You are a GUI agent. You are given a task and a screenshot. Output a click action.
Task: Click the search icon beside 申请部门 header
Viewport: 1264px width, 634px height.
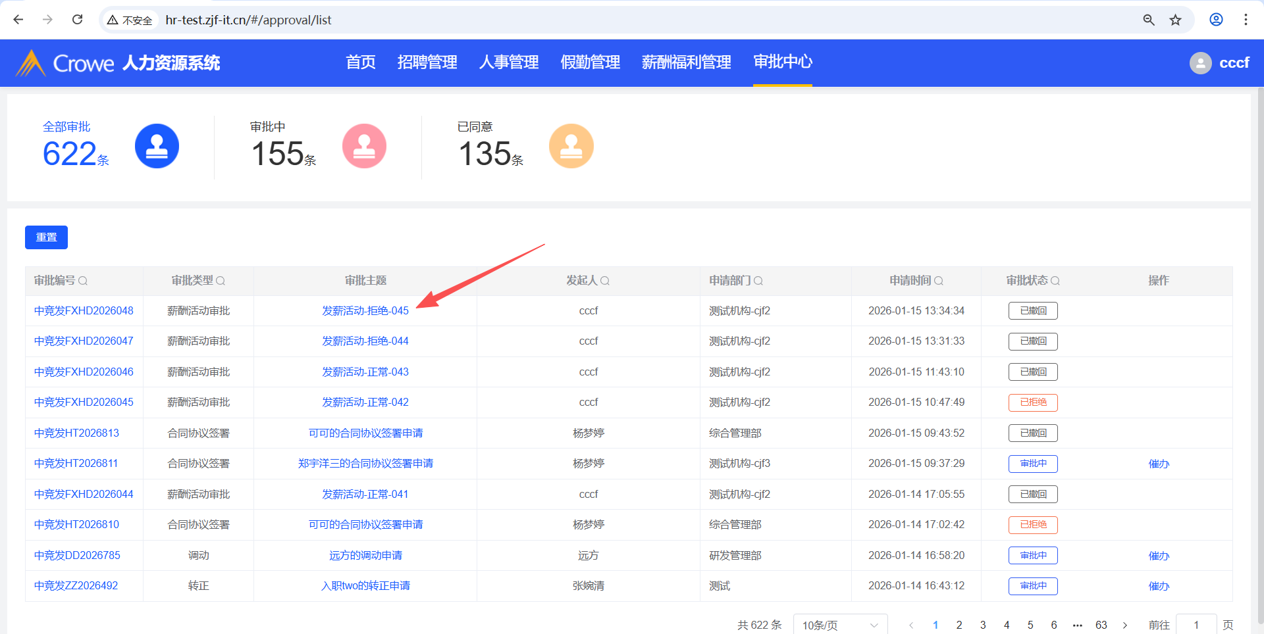[758, 281]
